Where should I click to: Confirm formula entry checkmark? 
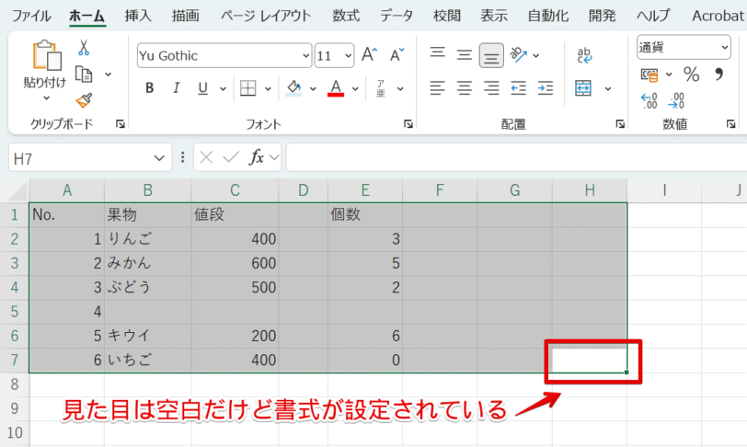click(x=231, y=156)
